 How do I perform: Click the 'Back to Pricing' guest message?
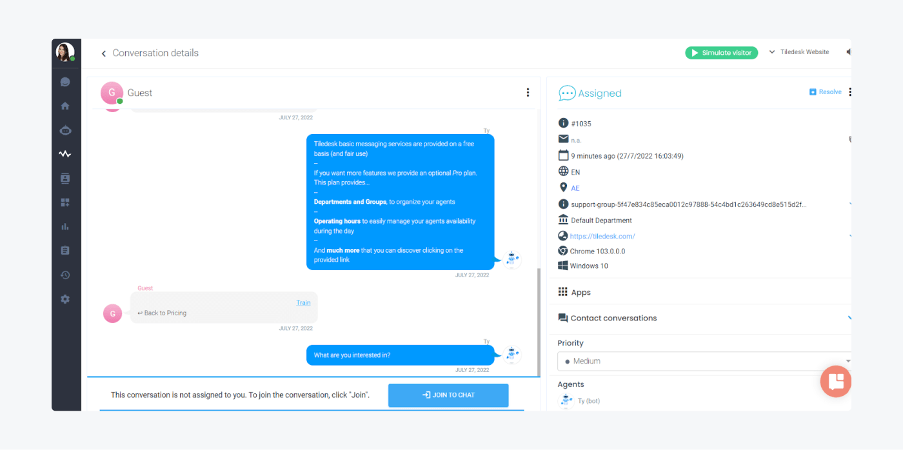(x=224, y=308)
